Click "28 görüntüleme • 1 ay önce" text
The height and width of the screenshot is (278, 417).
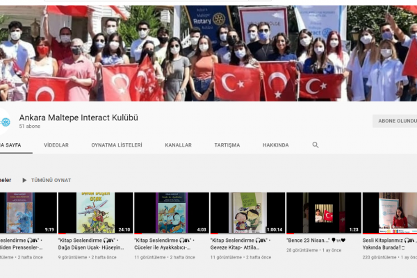314,250
